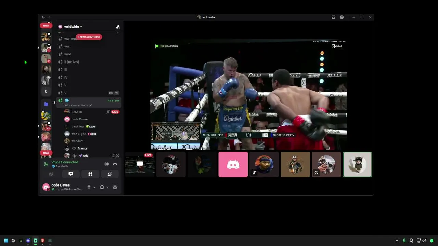The width and height of the screenshot is (438, 246).
Task: Open the ww text channel
Action: [x=88, y=46]
